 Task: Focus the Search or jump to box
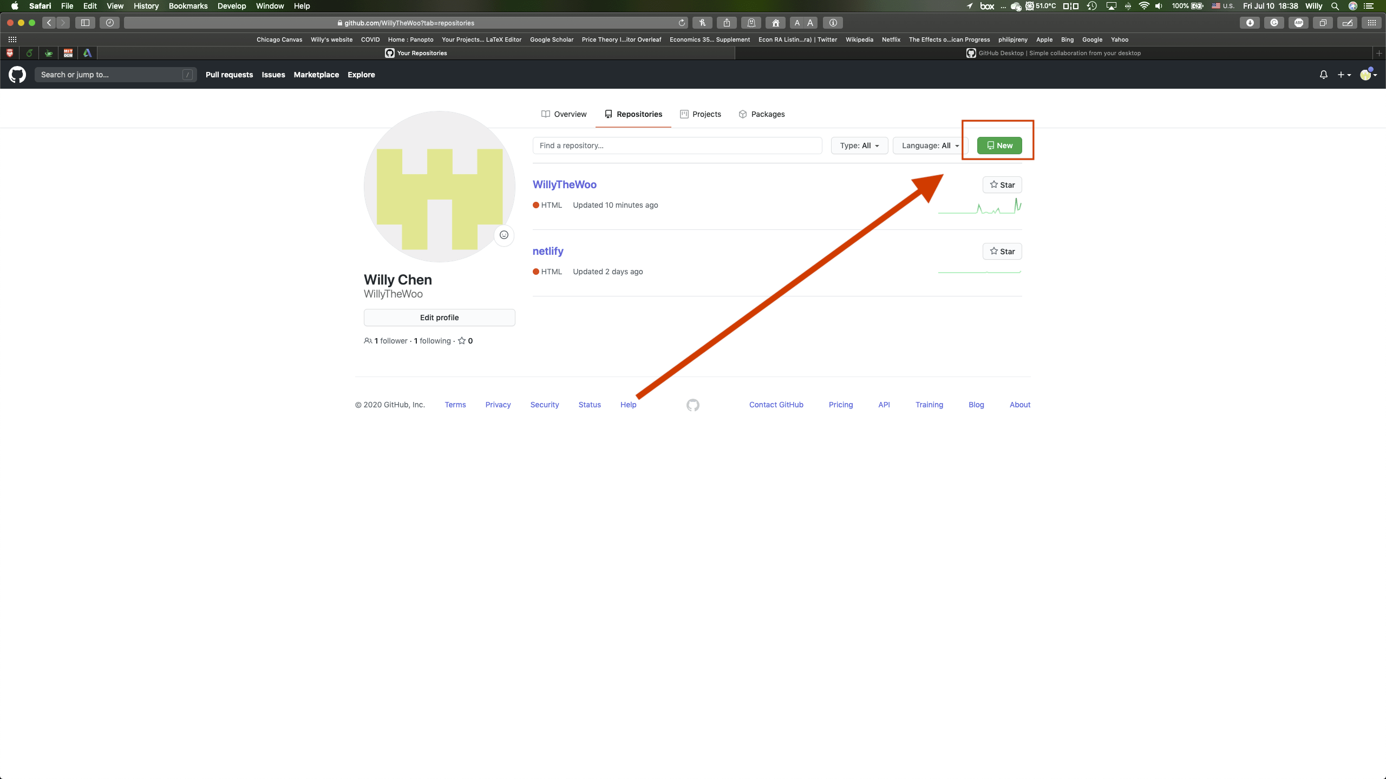point(115,75)
